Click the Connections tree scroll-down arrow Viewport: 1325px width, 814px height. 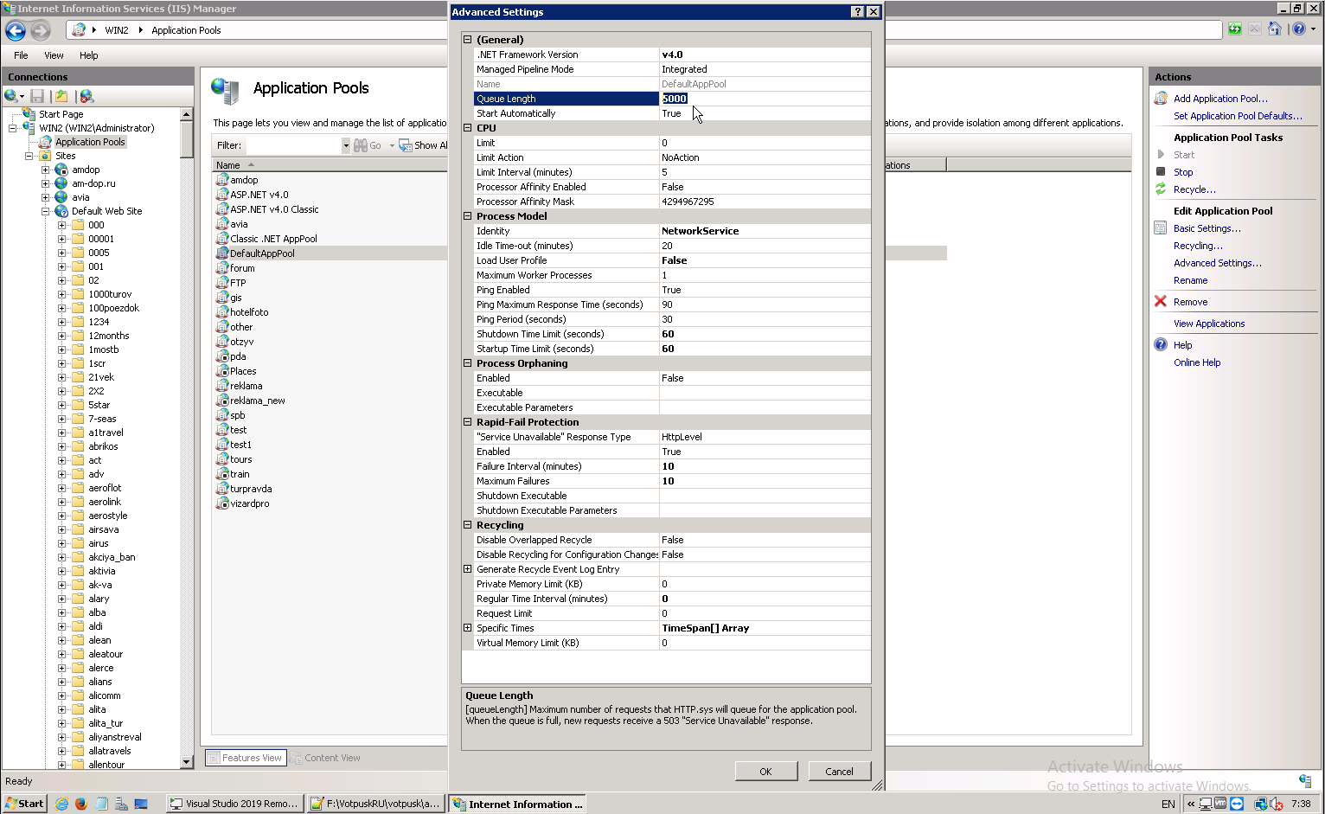186,762
